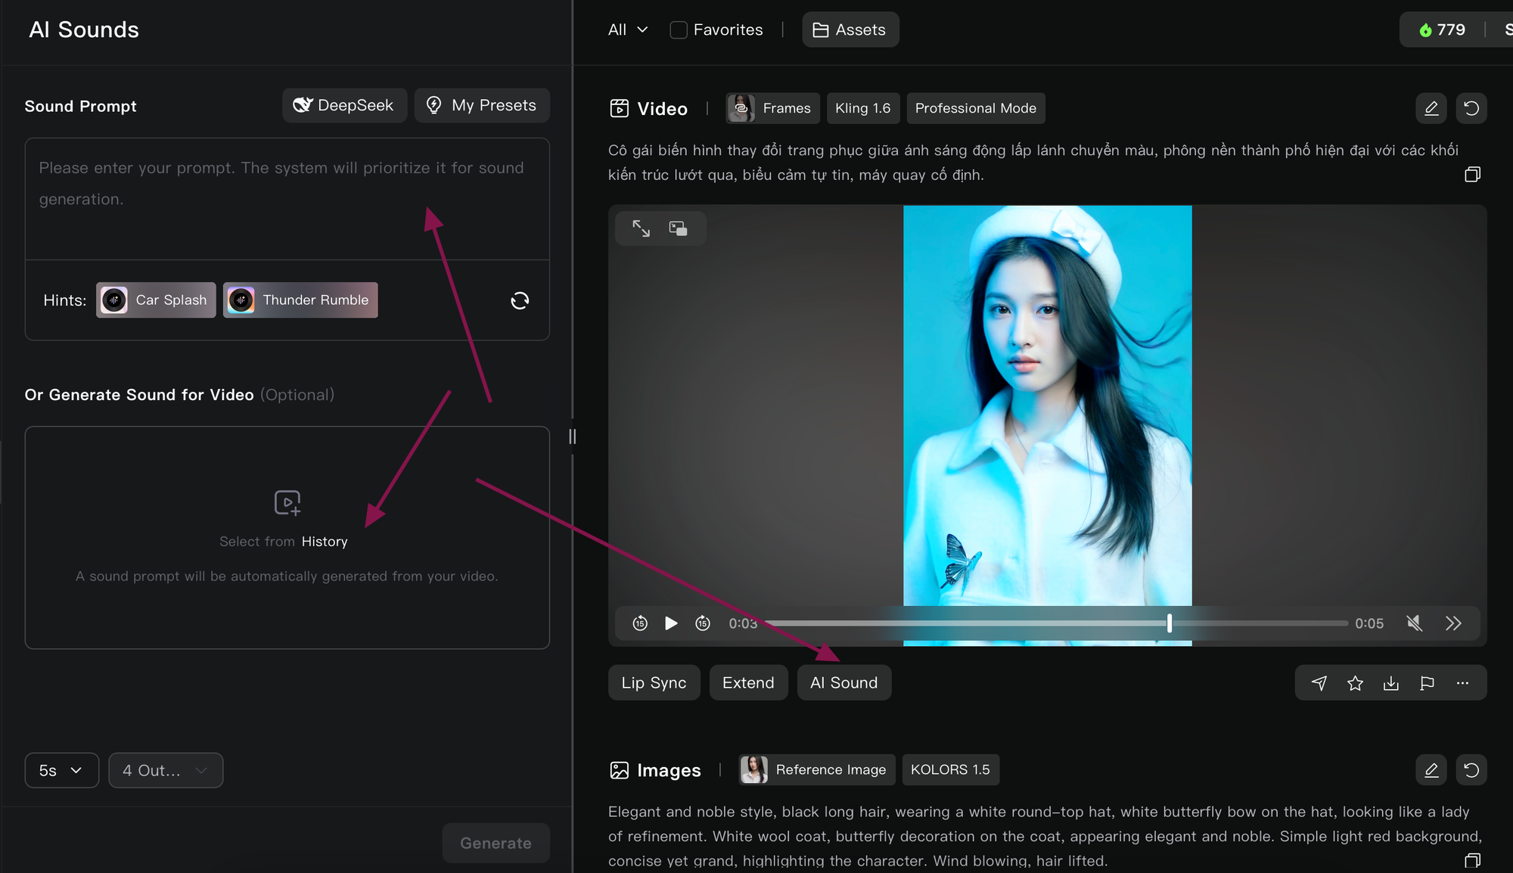Share the video with paper plane icon
Viewport: 1513px width, 873px height.
[1319, 683]
